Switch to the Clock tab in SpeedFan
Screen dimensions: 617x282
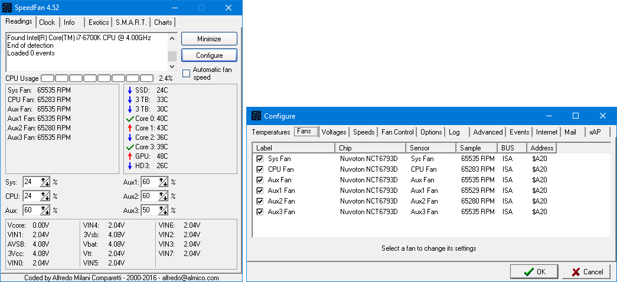click(47, 22)
